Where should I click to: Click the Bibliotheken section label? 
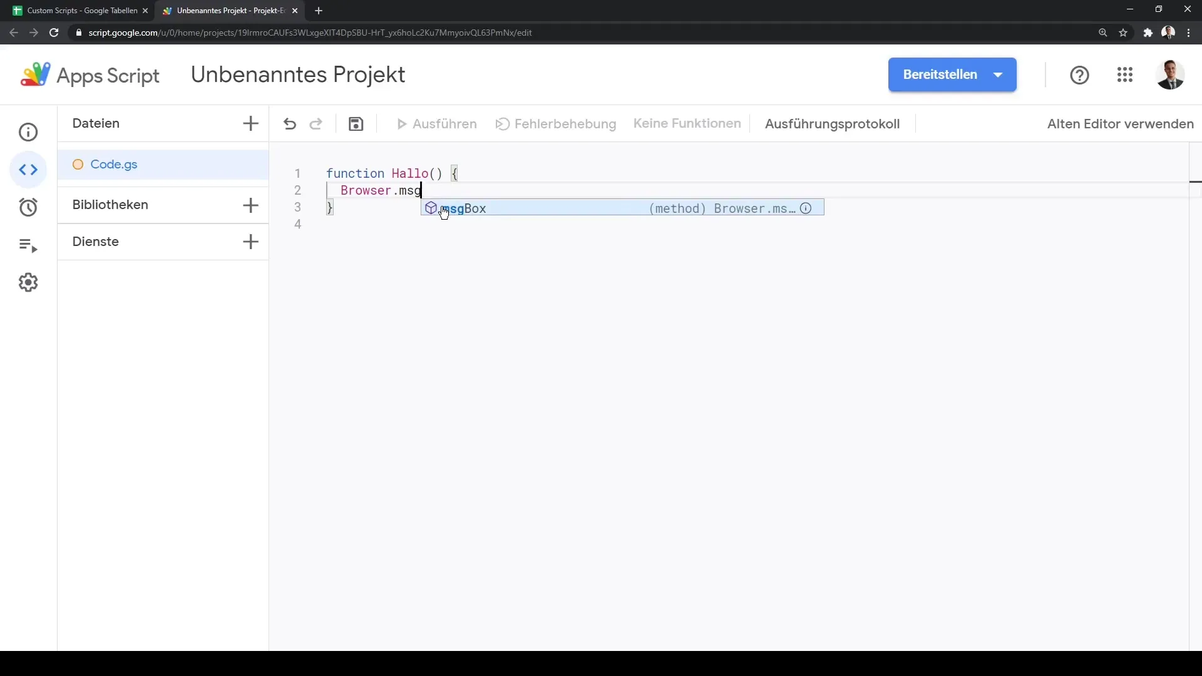pos(110,205)
